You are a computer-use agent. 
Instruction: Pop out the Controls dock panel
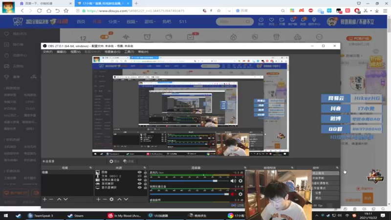[337, 168]
